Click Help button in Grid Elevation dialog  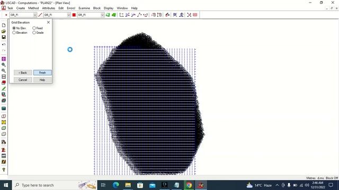(x=42, y=80)
